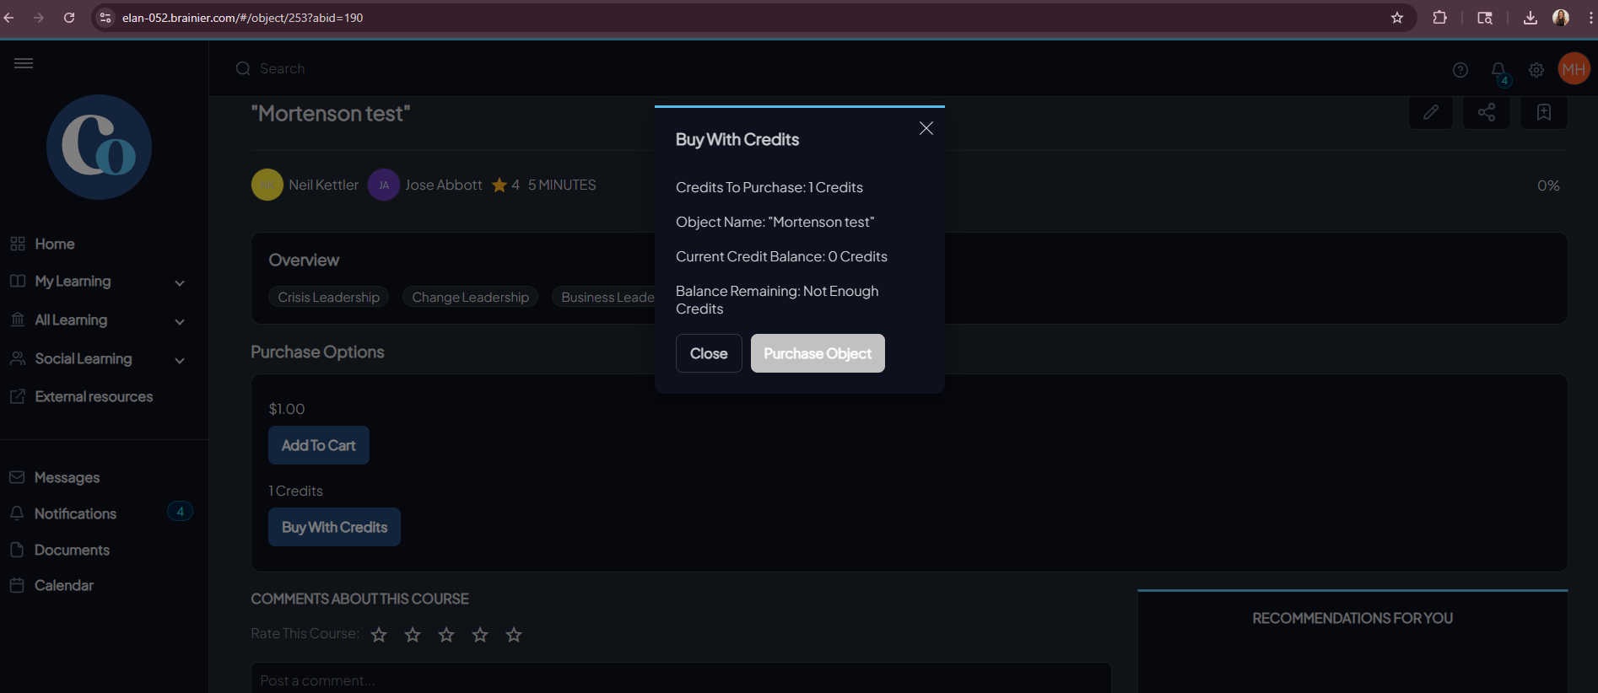
Task: Click Jose Abbott author name
Action: 444,185
